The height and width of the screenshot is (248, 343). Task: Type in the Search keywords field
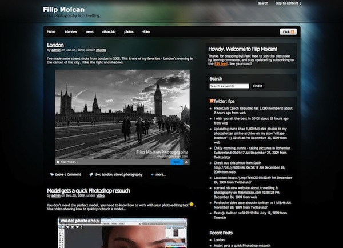click(x=229, y=86)
